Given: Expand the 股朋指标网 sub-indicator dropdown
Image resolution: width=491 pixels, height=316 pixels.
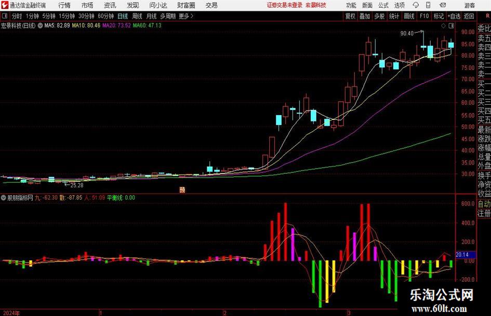Looking at the screenshot, I should point(4,198).
